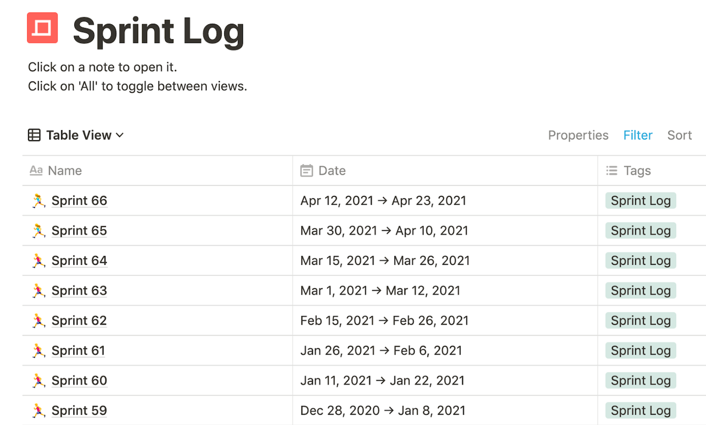Click the red Sprint Log page icon
The width and height of the screenshot is (706, 425).
click(42, 28)
